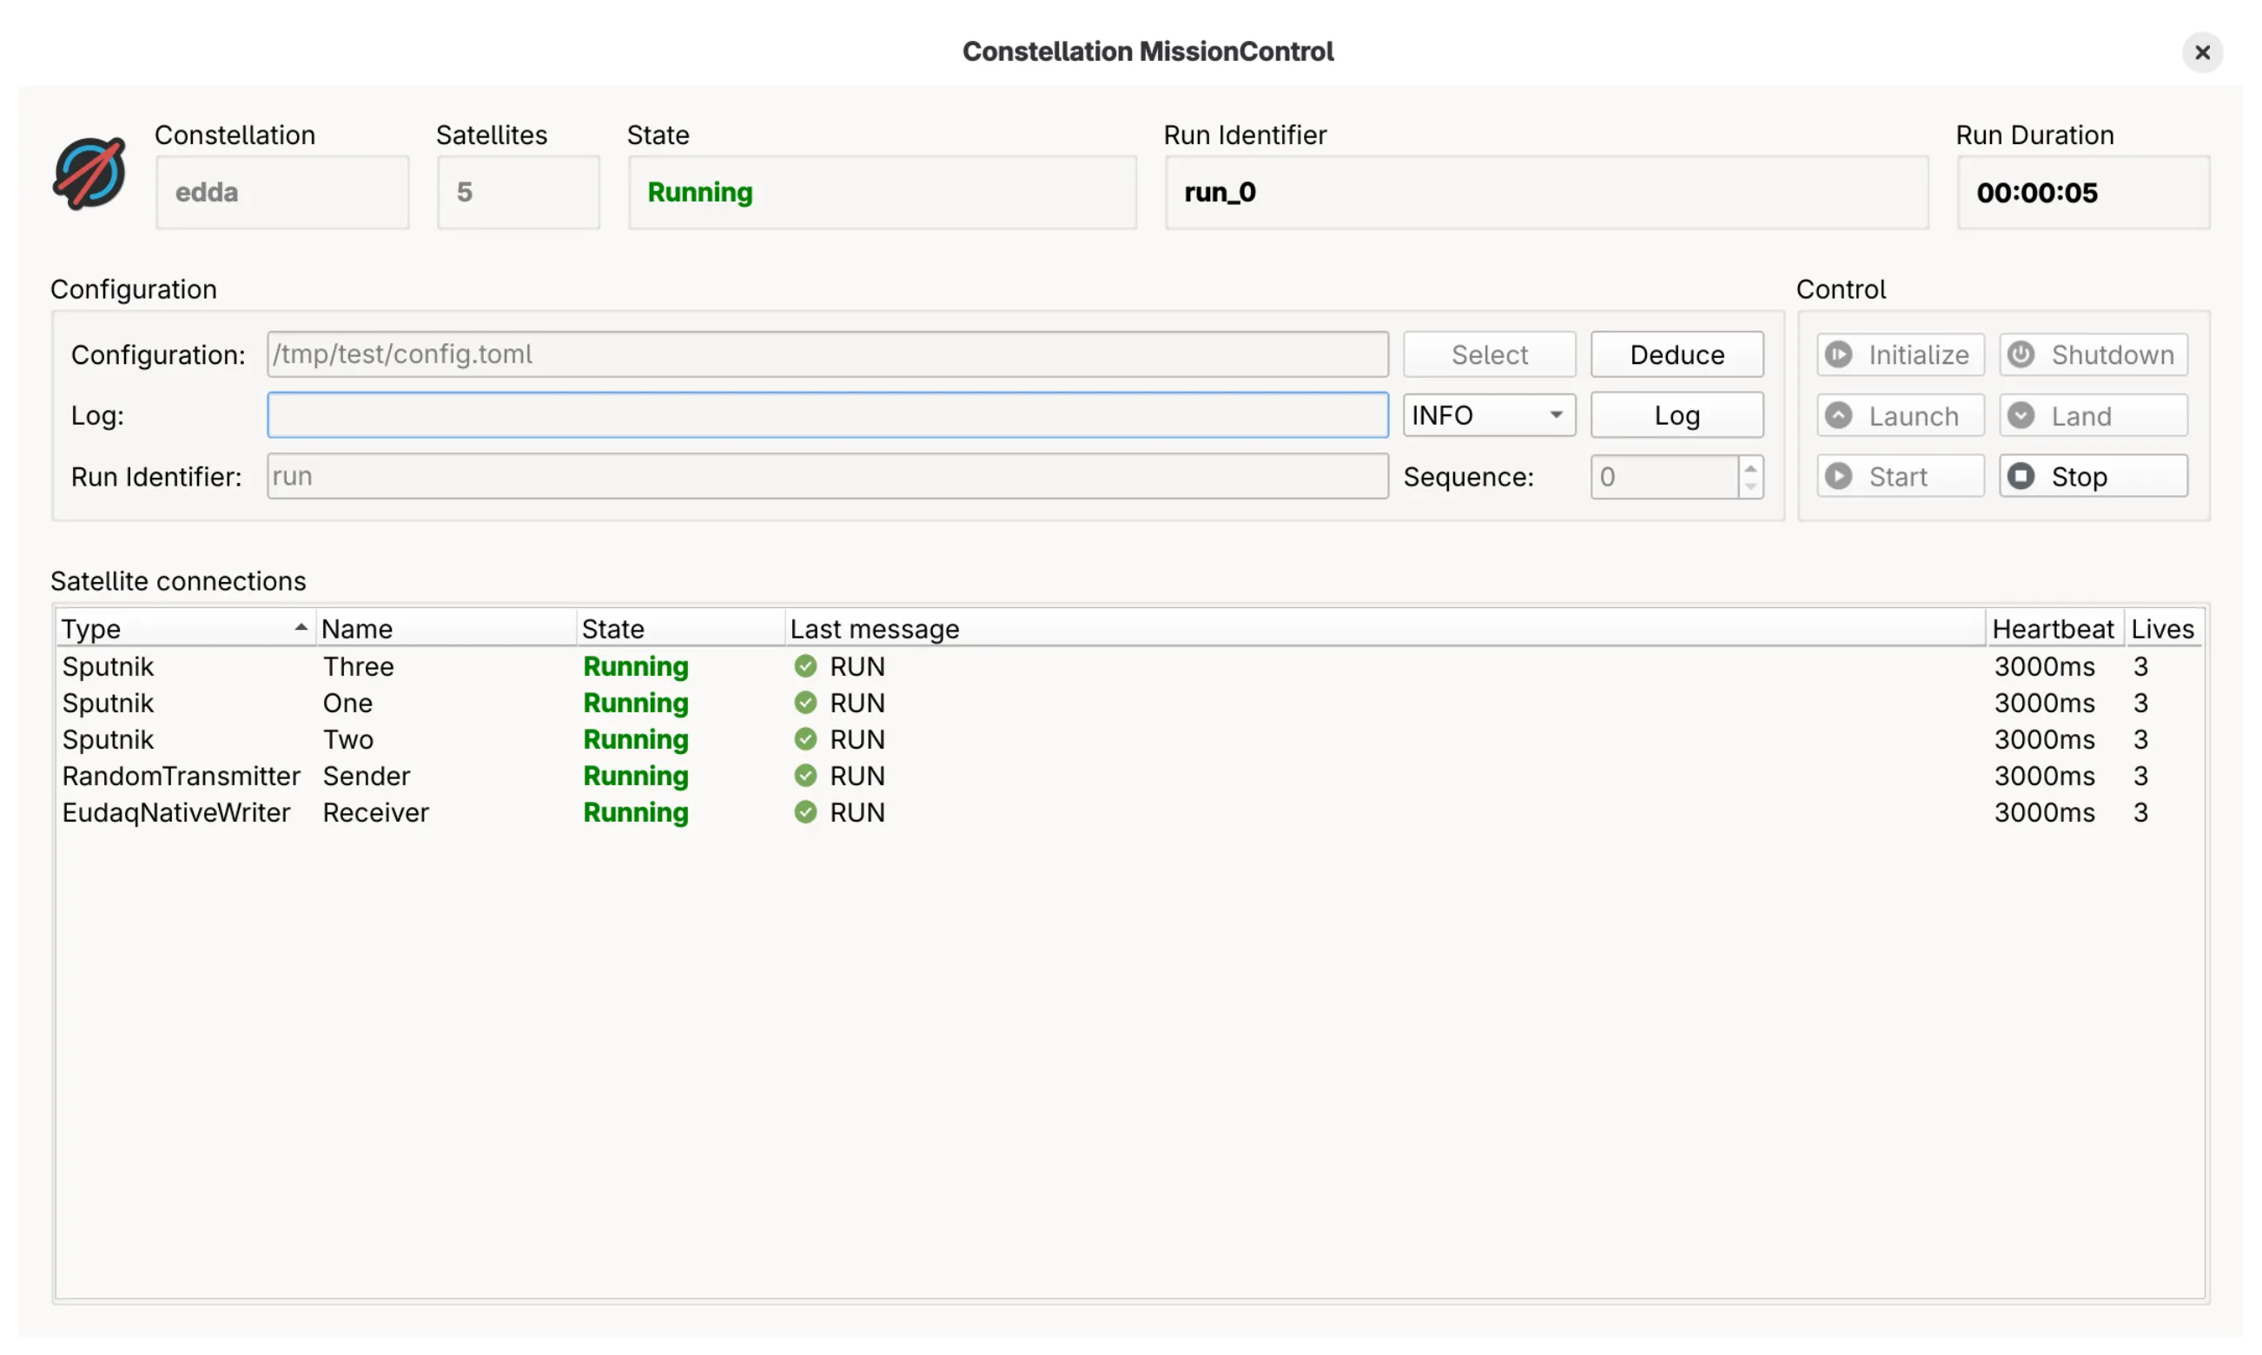Focus the Log message input field

coord(827,415)
